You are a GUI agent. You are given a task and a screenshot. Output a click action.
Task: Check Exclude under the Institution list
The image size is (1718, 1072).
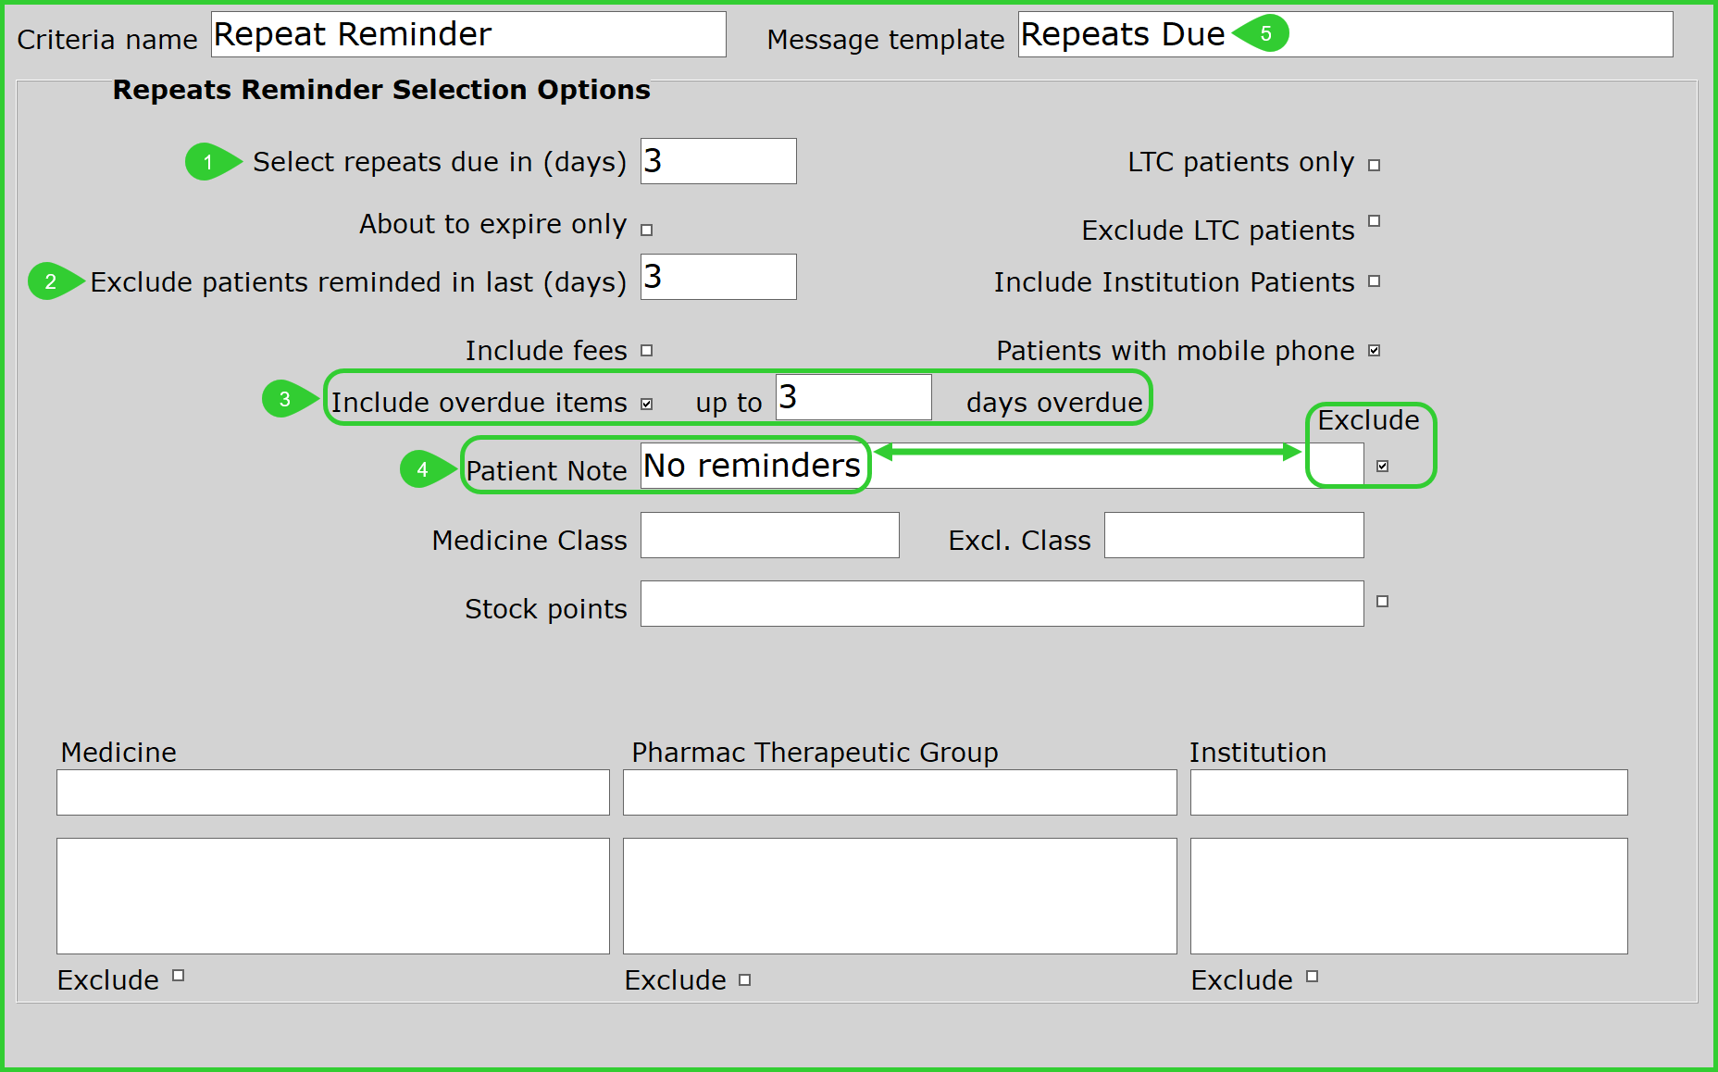tap(1312, 976)
